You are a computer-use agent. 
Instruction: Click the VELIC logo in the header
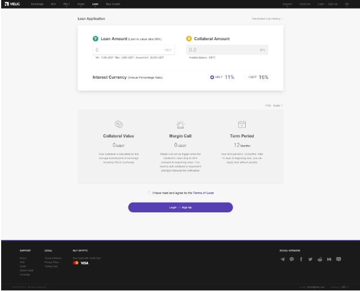click(x=12, y=4)
